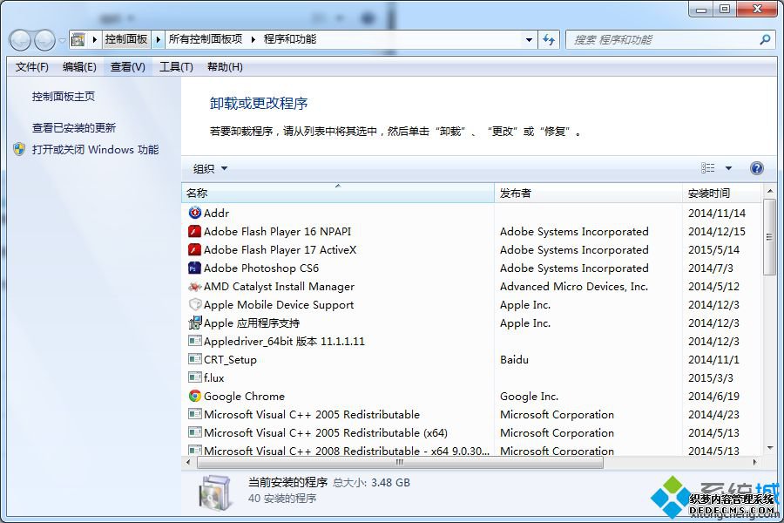Select Apple Mobile Device Support name
This screenshot has height=523, width=784.
coord(279,304)
